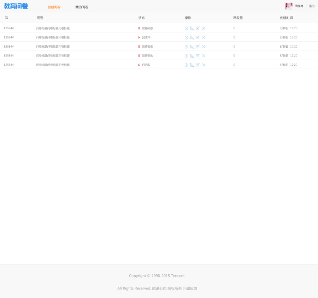Open the 问题反馈 footer link
Screen dimensions: 318x298
coord(190,288)
